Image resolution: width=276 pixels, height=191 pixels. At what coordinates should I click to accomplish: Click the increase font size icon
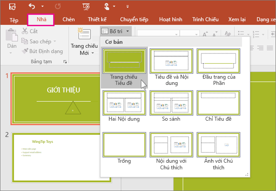(x=205, y=34)
